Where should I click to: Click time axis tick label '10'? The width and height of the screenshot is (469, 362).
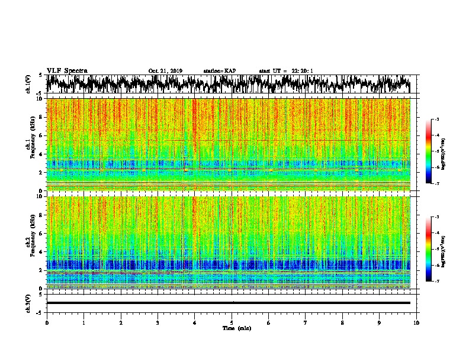click(x=416, y=323)
